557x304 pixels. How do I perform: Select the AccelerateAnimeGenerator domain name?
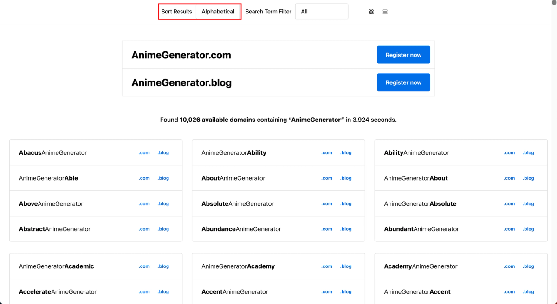tap(58, 292)
